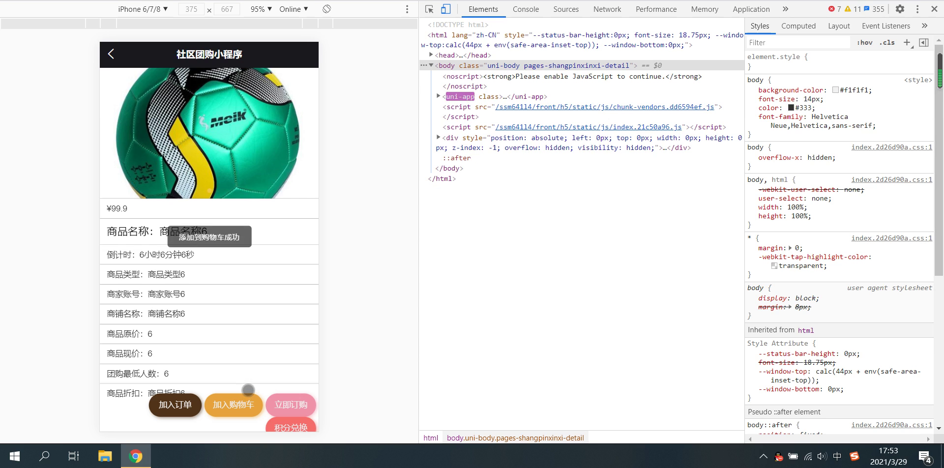Tap the 立即订购 button
Image resolution: width=944 pixels, height=468 pixels.
pyautogui.click(x=291, y=405)
